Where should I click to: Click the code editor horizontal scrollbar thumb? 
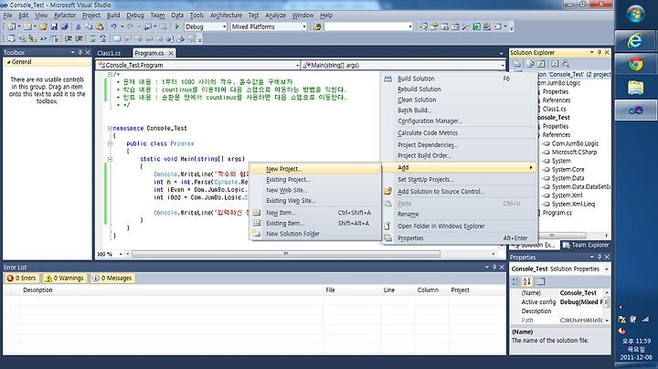coord(286,254)
